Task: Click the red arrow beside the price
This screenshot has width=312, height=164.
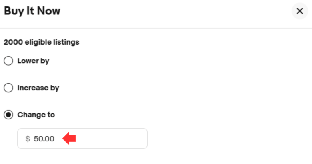Action: [x=70, y=139]
